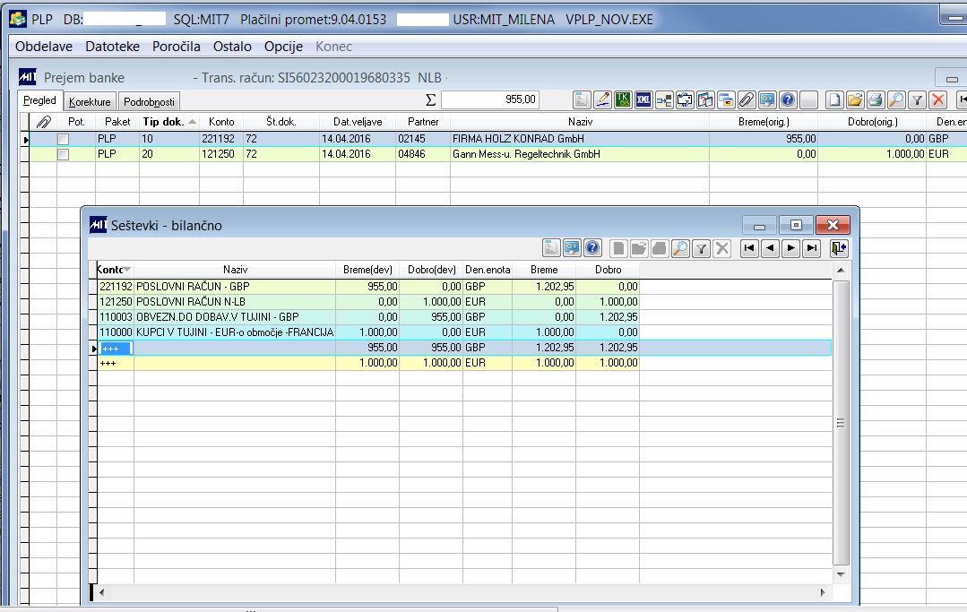Click the Den.enota column header in Seštevki
967x612 pixels.
click(x=488, y=270)
